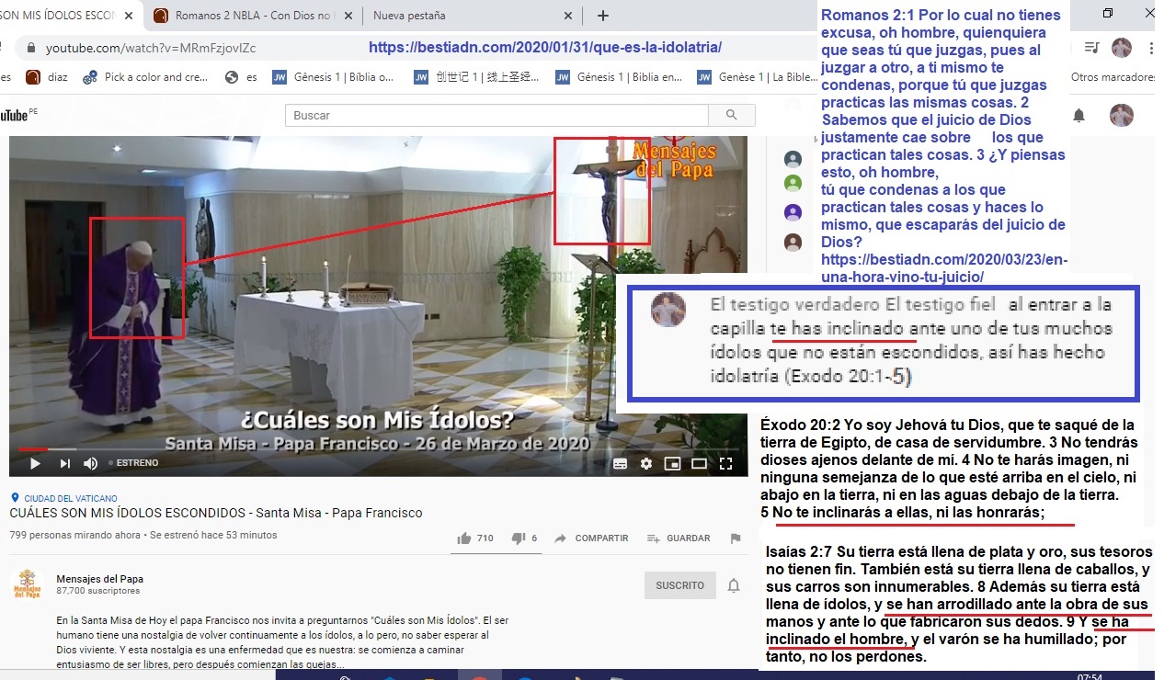Click COMPARTIR to share video
Screen dimensions: 1164x680
coord(591,538)
